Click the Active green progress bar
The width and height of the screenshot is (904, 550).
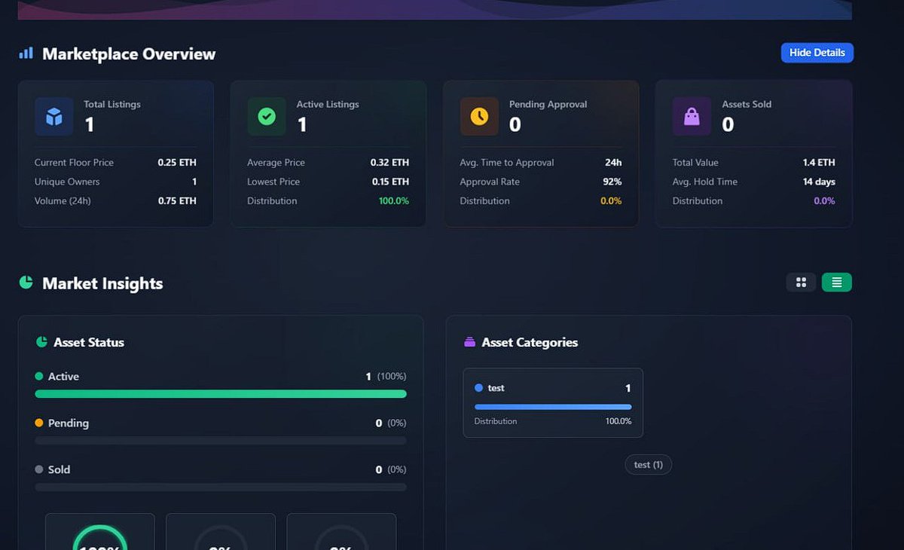221,394
